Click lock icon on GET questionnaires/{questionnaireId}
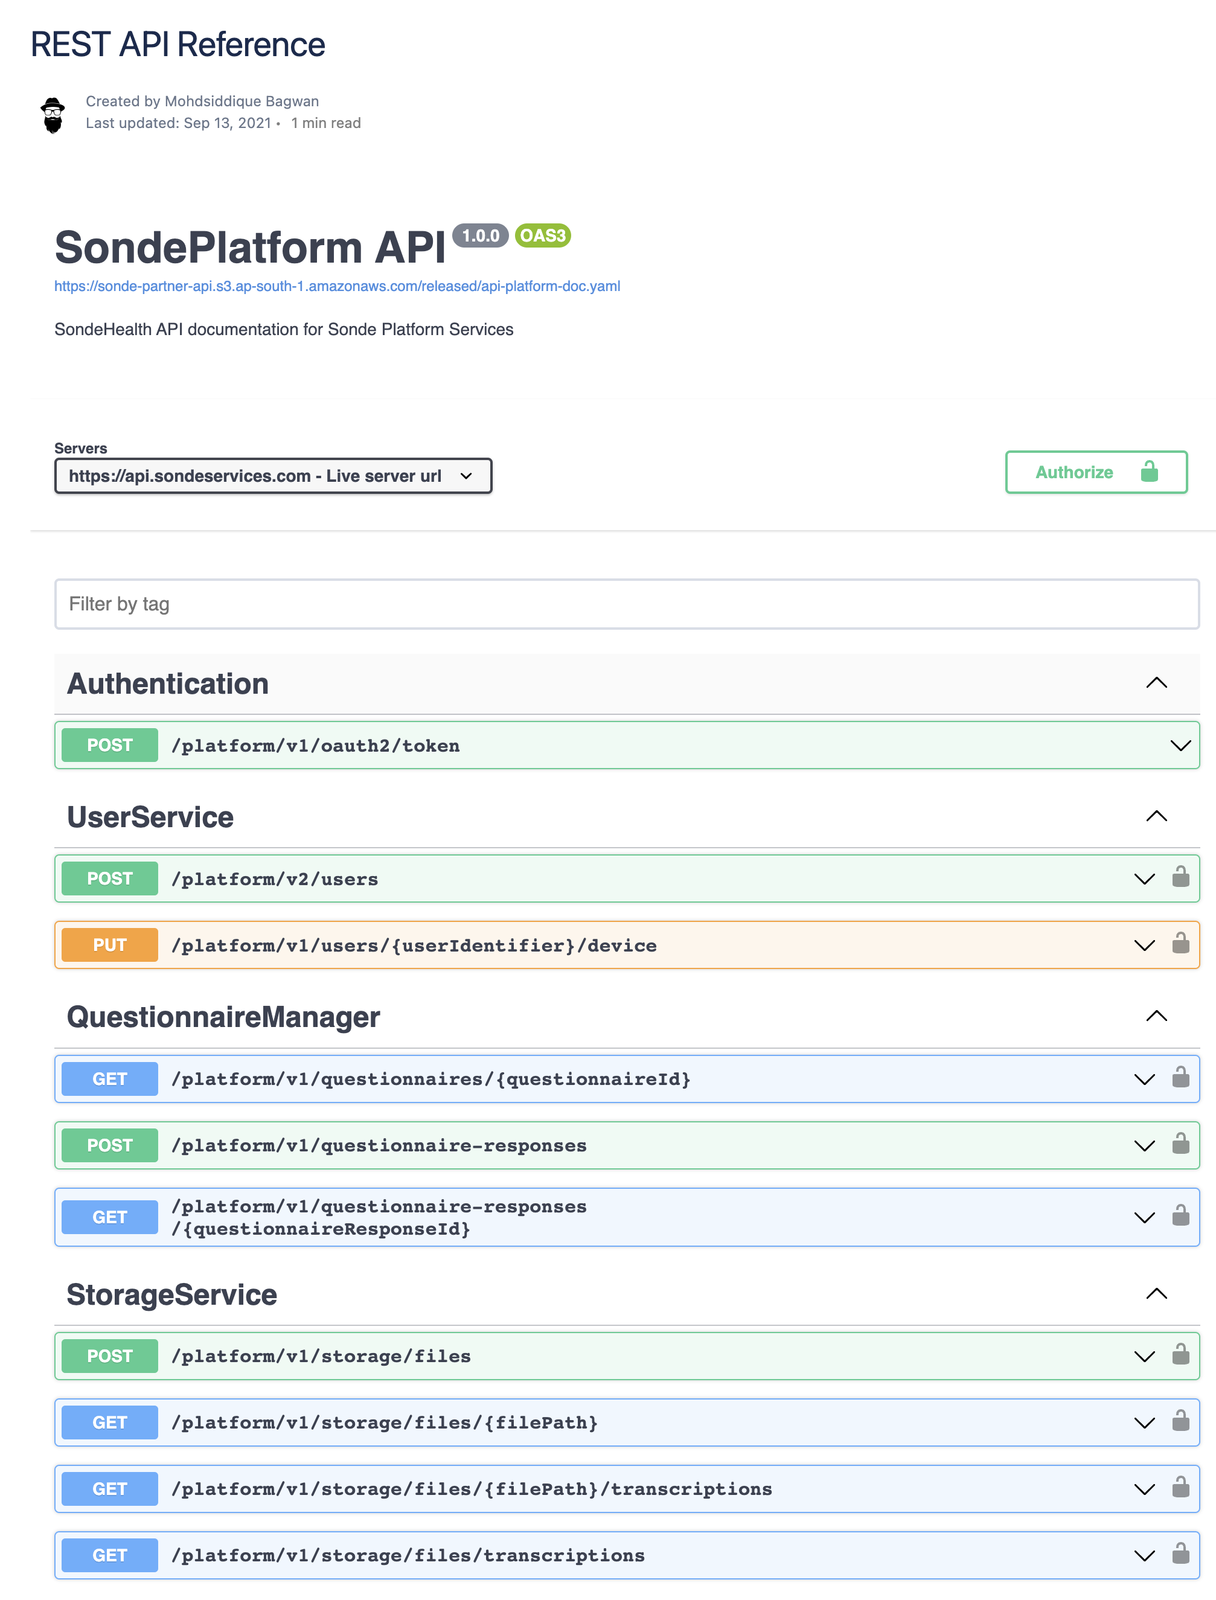Viewport: 1216px width, 1600px height. point(1180,1078)
